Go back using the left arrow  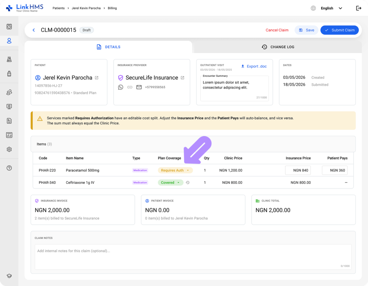point(33,30)
